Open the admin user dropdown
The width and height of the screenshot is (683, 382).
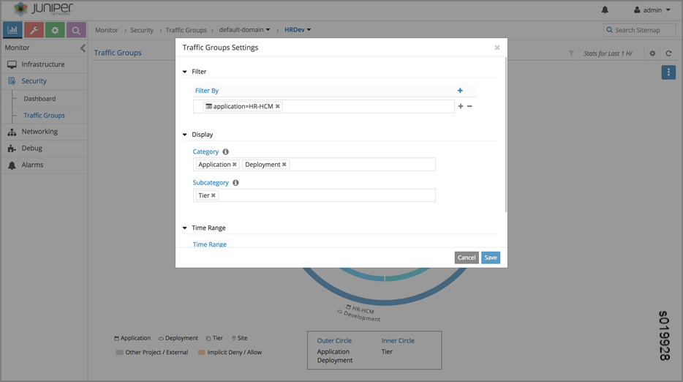pos(652,10)
